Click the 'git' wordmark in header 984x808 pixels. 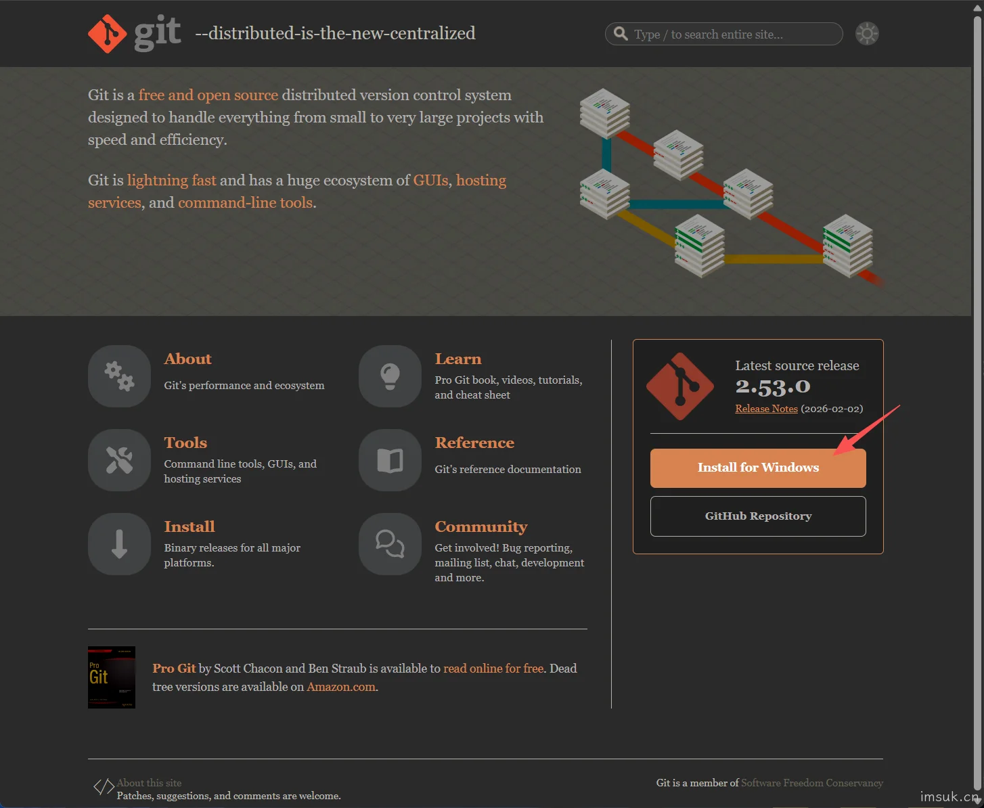(x=158, y=32)
